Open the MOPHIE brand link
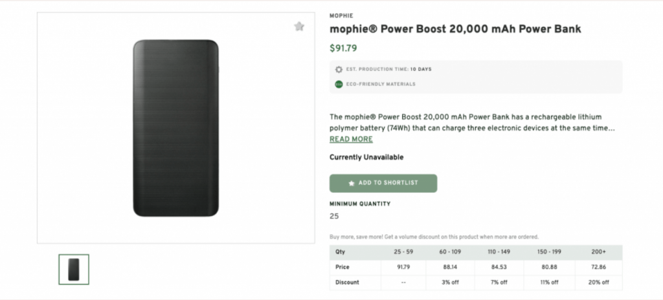The image size is (663, 300). click(x=341, y=16)
